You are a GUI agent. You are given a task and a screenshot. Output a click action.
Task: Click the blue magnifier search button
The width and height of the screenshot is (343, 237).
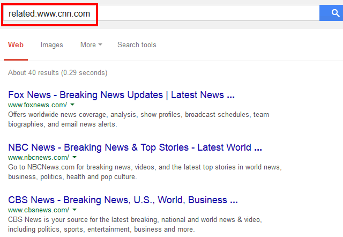click(x=331, y=13)
